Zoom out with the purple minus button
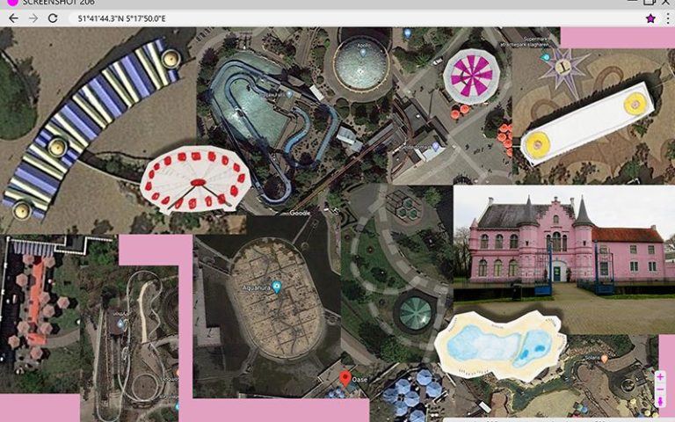Screen dimensions: 675x422 [x=660, y=389]
